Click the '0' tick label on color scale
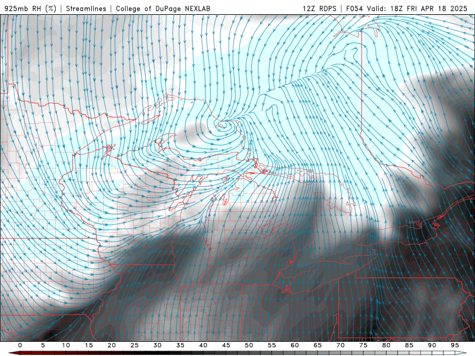The image size is (475, 356). [20, 345]
